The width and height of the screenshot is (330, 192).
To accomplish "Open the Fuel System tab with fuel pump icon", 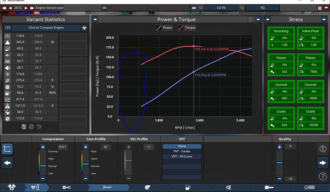I will click(x=189, y=187).
